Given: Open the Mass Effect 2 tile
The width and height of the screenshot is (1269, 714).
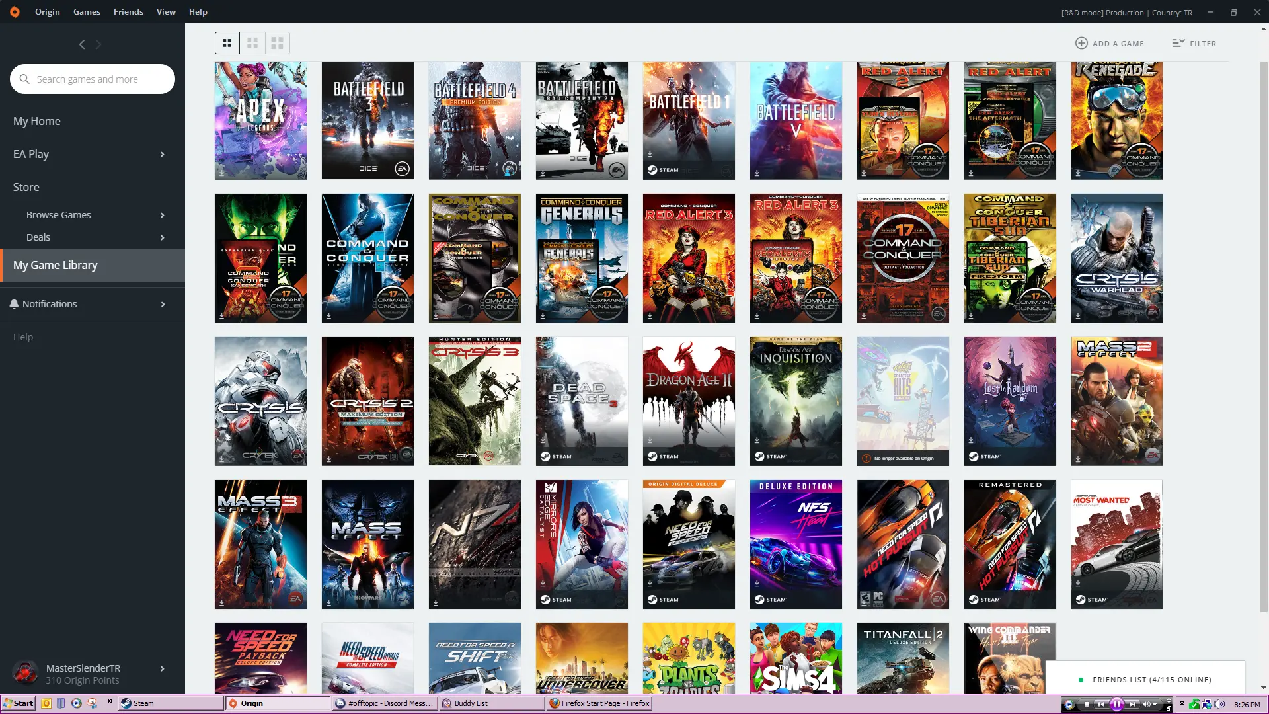Looking at the screenshot, I should (1117, 401).
